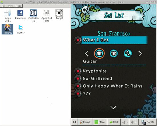157x126 pixels.
Task: Click the double-arrow resize toggle button
Action: click(75, 122)
